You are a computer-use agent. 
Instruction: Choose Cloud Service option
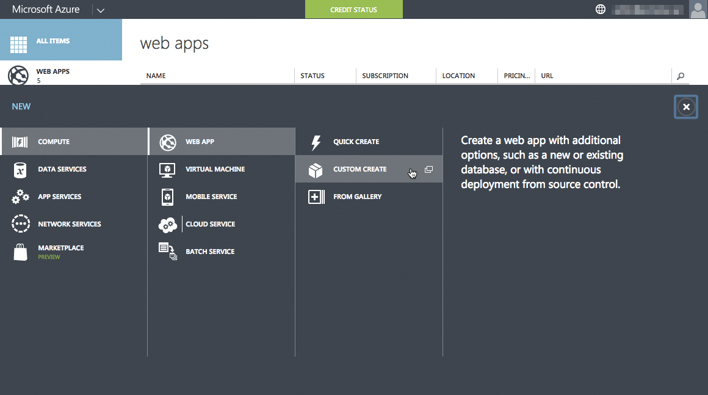click(222, 224)
